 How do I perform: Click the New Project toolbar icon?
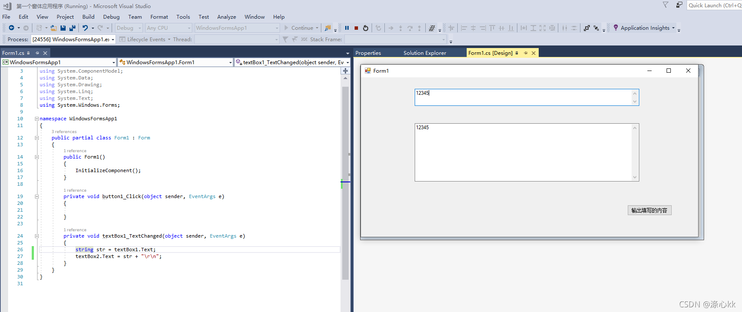pyautogui.click(x=39, y=28)
